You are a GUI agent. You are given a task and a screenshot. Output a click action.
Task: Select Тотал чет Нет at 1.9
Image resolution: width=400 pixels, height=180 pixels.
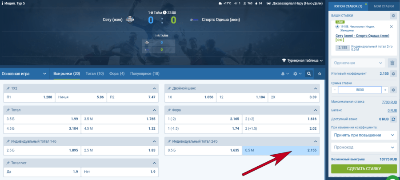pyautogui.click(x=120, y=172)
